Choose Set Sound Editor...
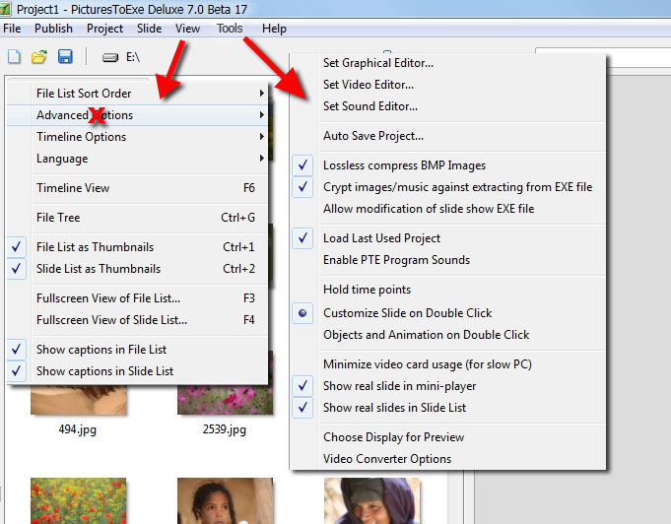The height and width of the screenshot is (524, 671). point(447,106)
